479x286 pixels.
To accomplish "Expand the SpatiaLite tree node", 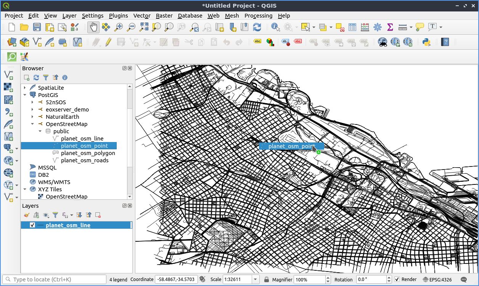I will point(25,88).
